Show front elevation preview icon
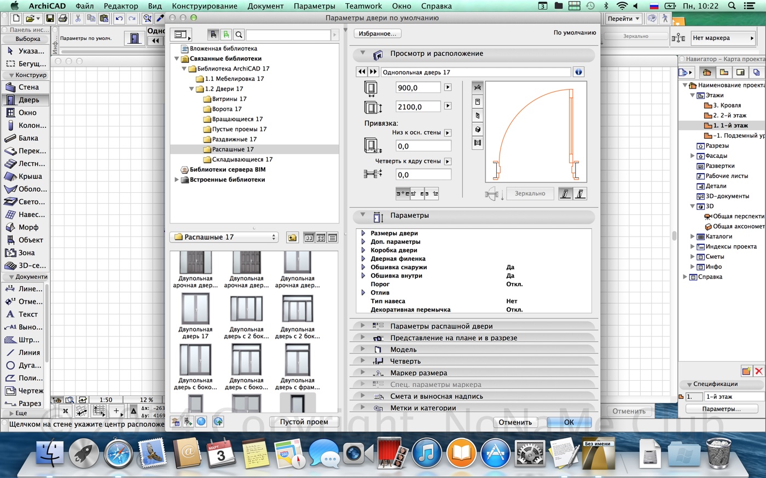 click(478, 102)
